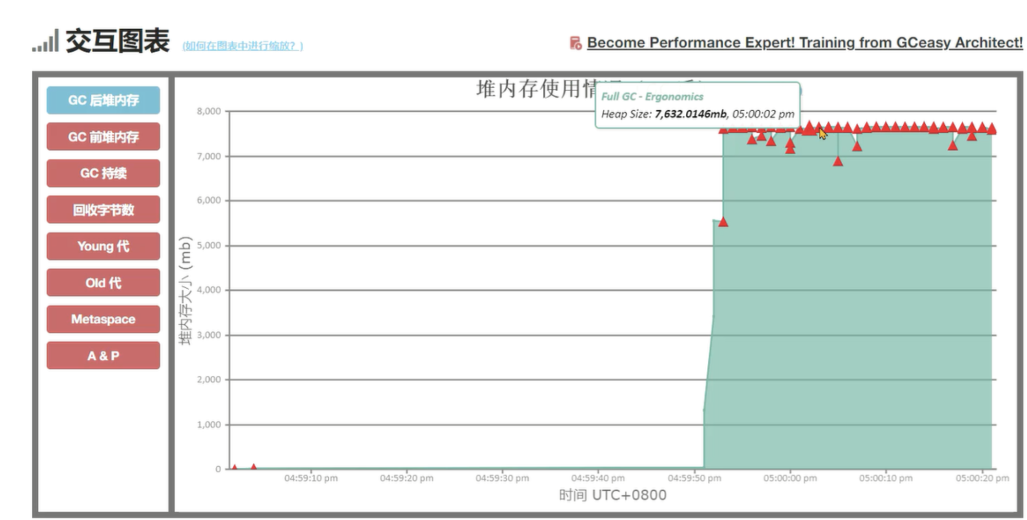This screenshot has height=520, width=1027.
Task: Open the Metaspace chart
Action: point(103,319)
